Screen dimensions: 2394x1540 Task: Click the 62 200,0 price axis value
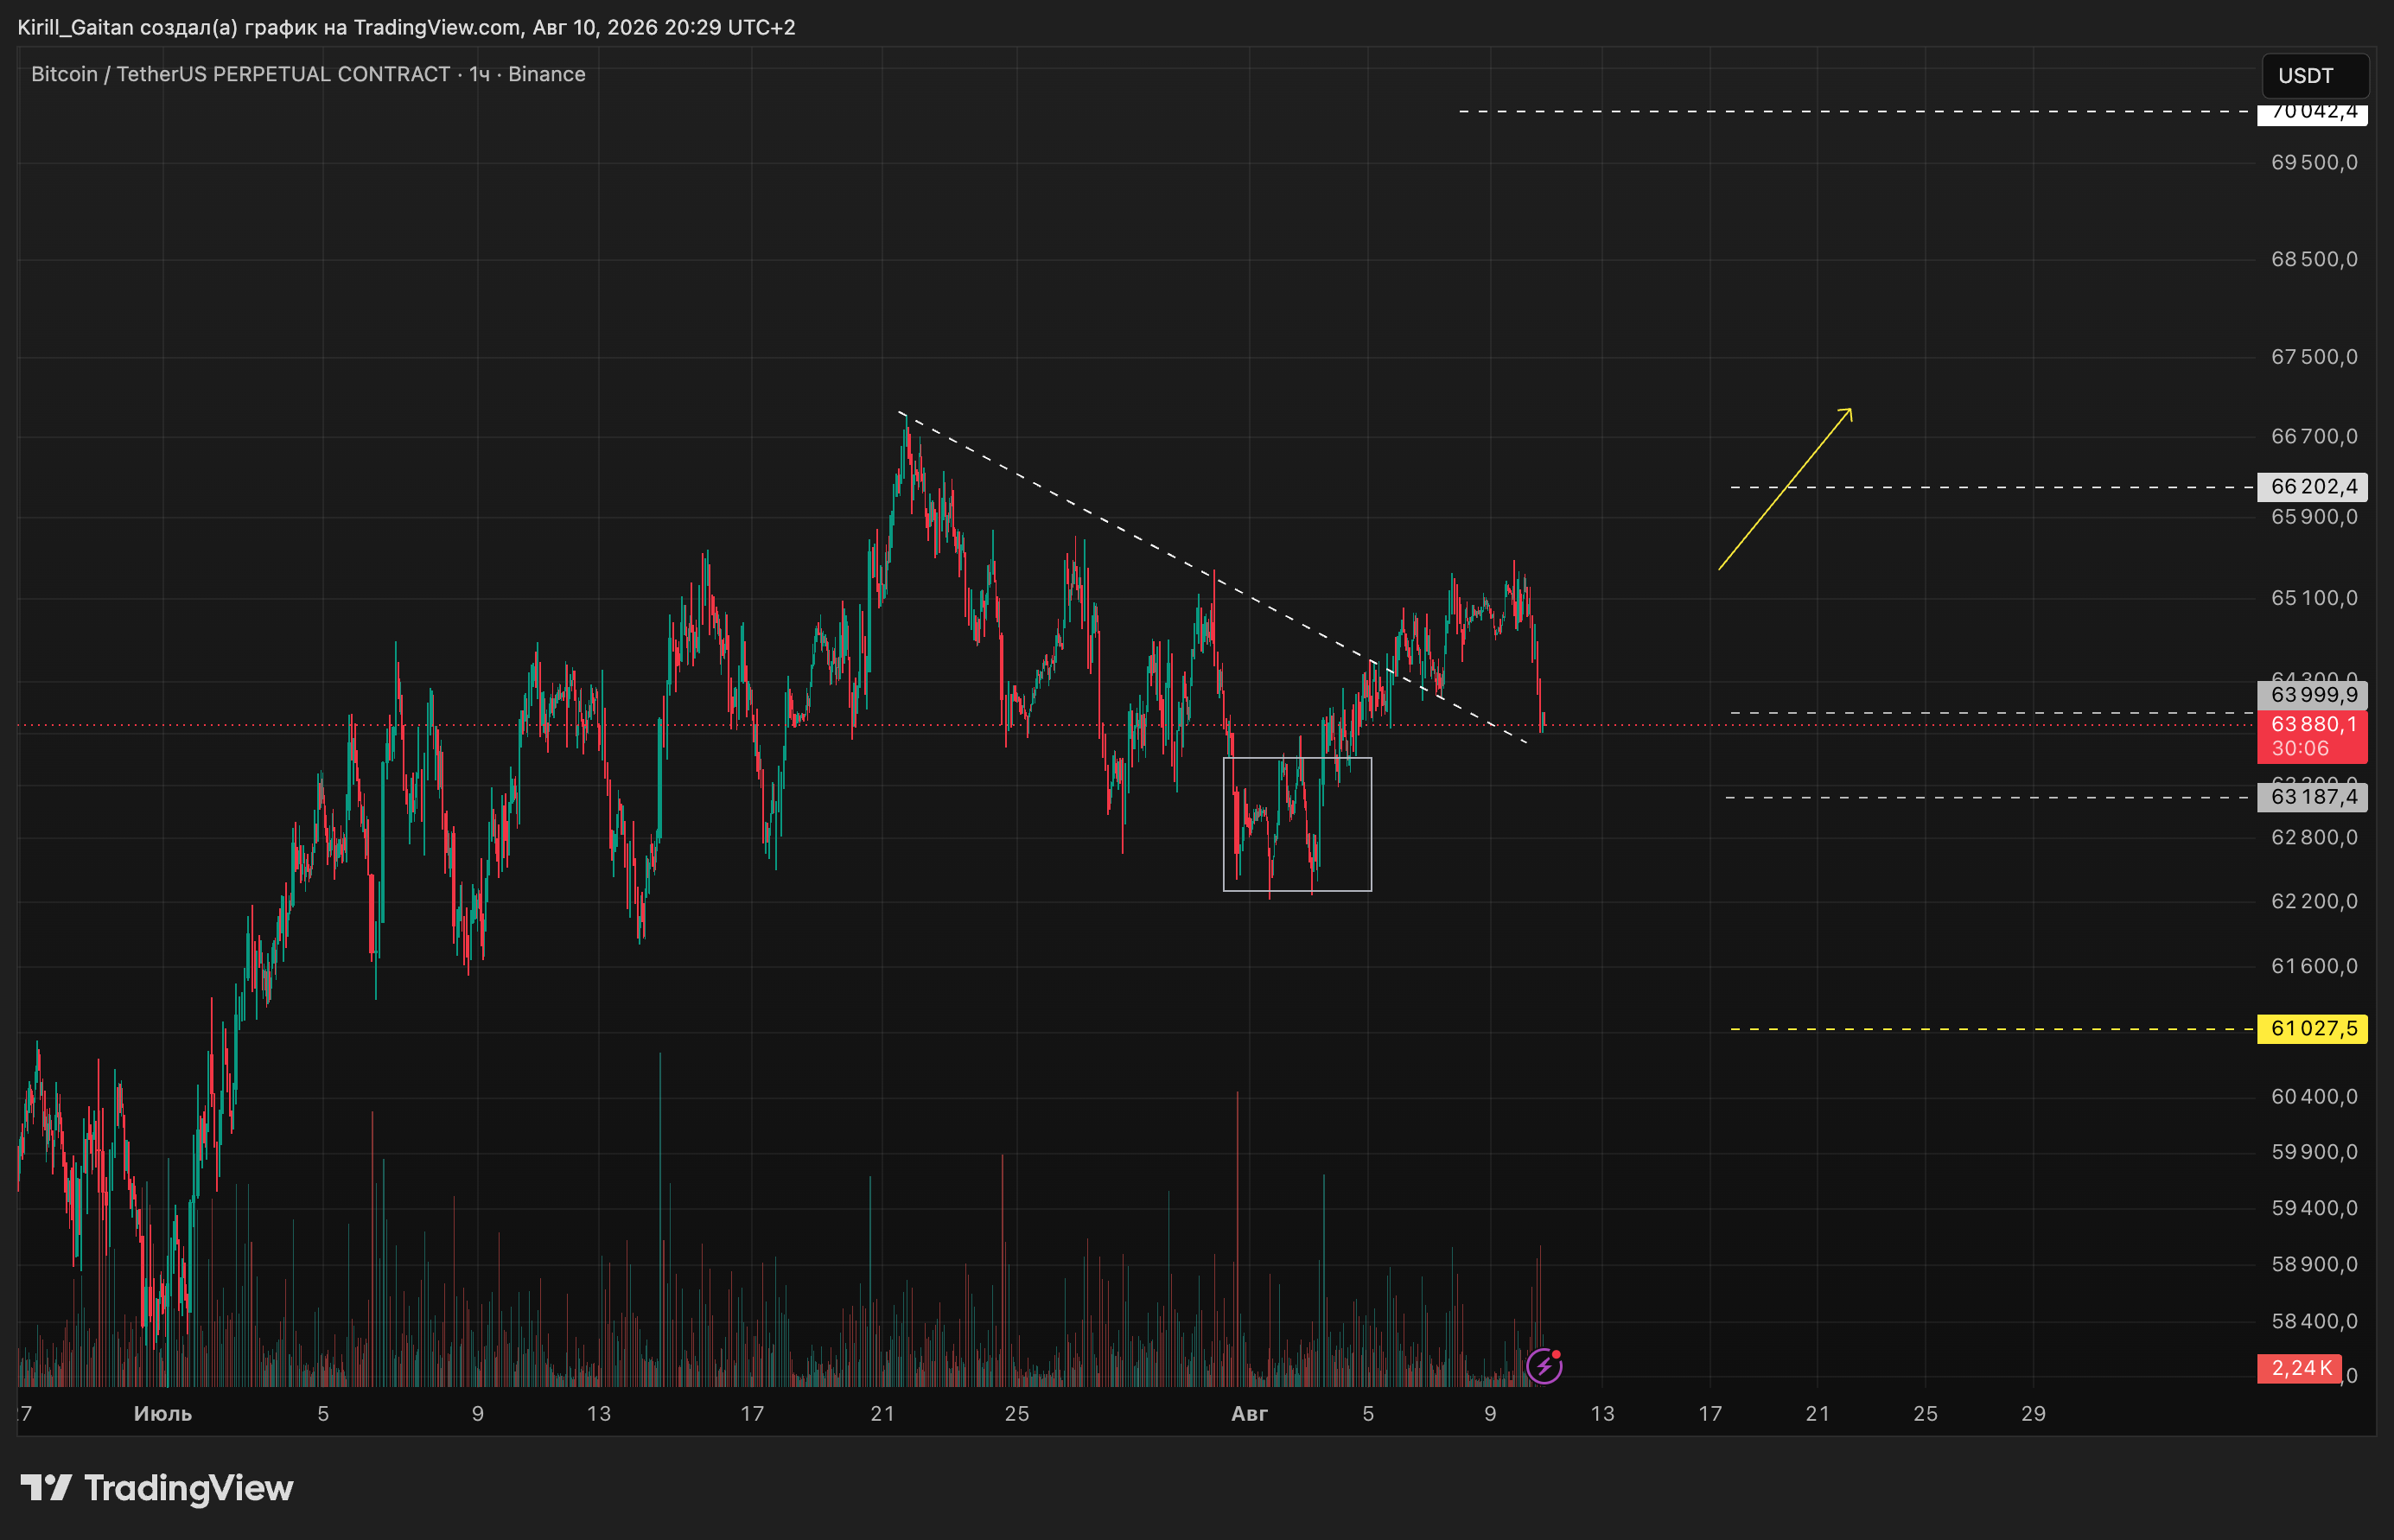click(x=2314, y=901)
